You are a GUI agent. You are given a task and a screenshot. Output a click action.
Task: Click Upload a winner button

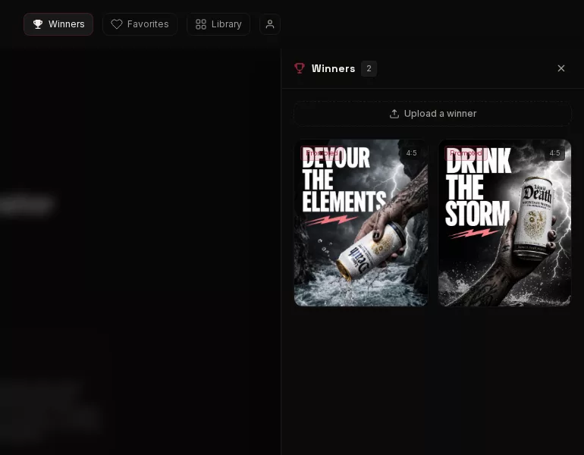coord(432,114)
